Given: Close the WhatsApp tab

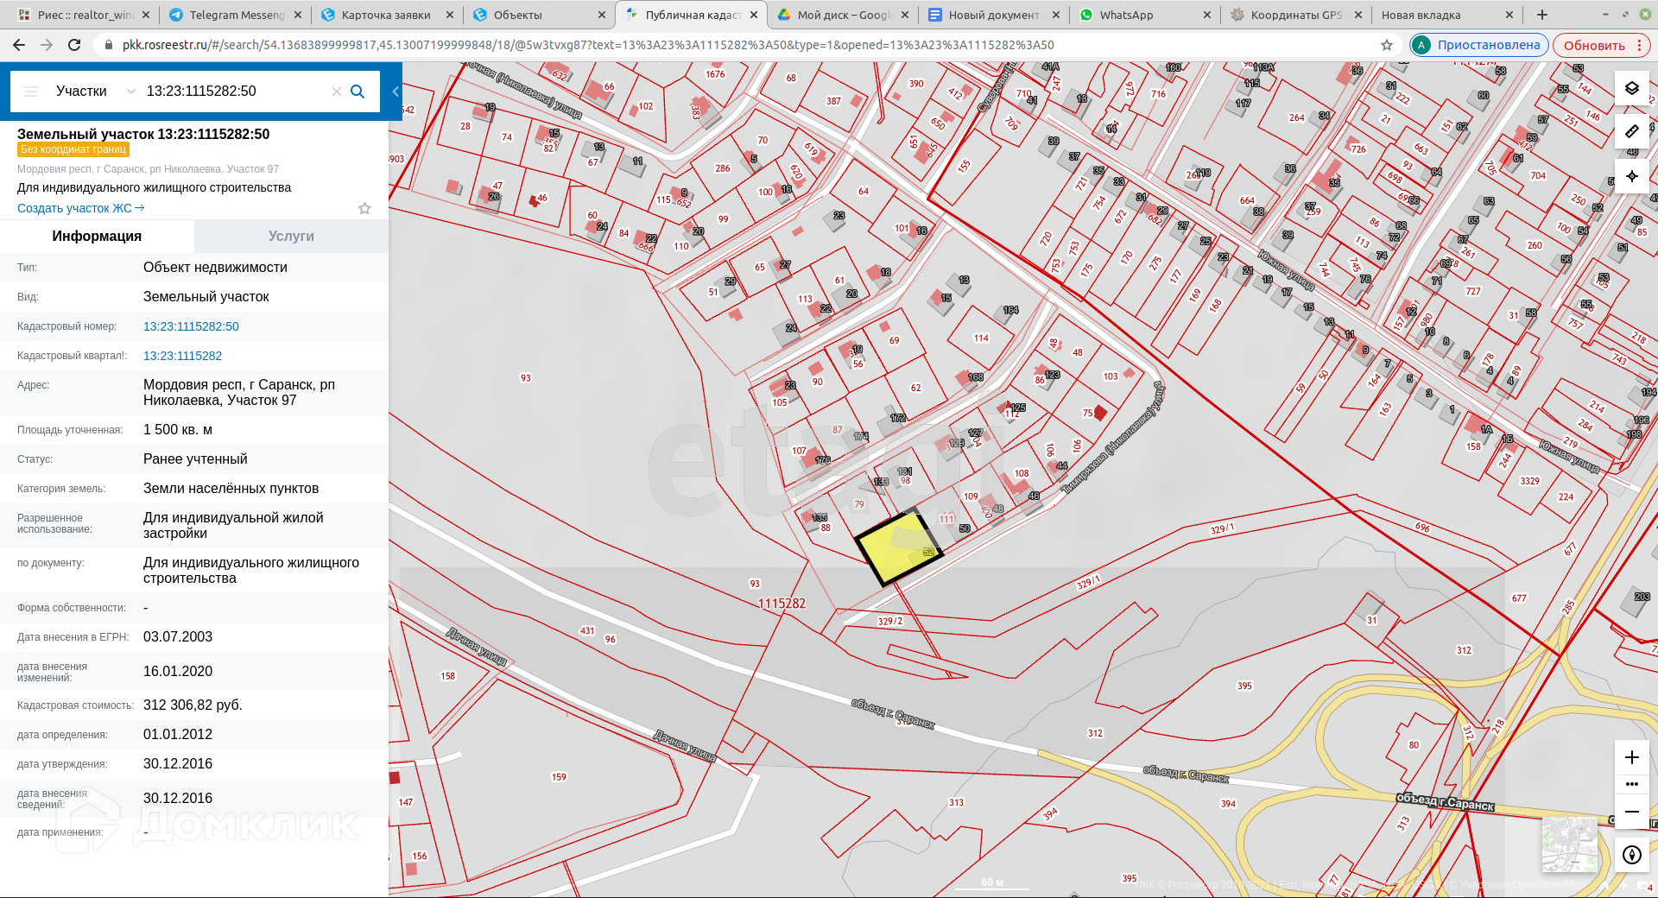Looking at the screenshot, I should pos(1207,15).
